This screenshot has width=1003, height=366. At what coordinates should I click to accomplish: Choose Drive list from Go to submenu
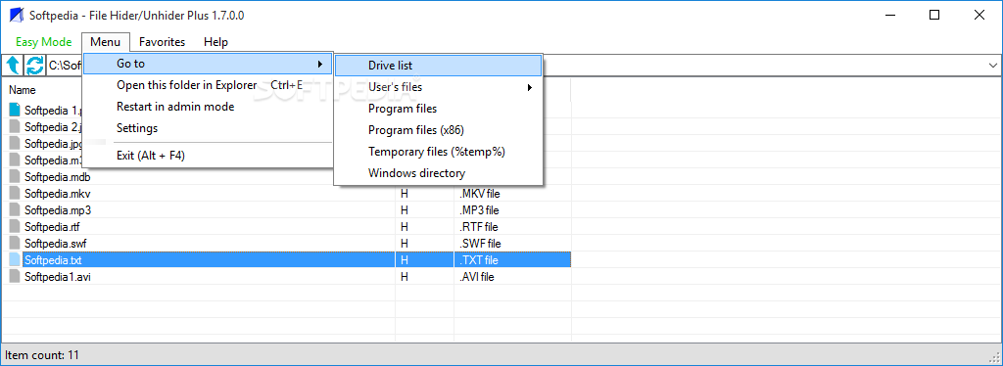pyautogui.click(x=438, y=66)
